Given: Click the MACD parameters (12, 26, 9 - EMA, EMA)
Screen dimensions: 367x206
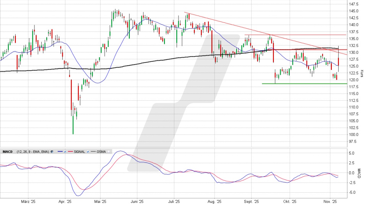Looking at the screenshot, I should 32,151.
